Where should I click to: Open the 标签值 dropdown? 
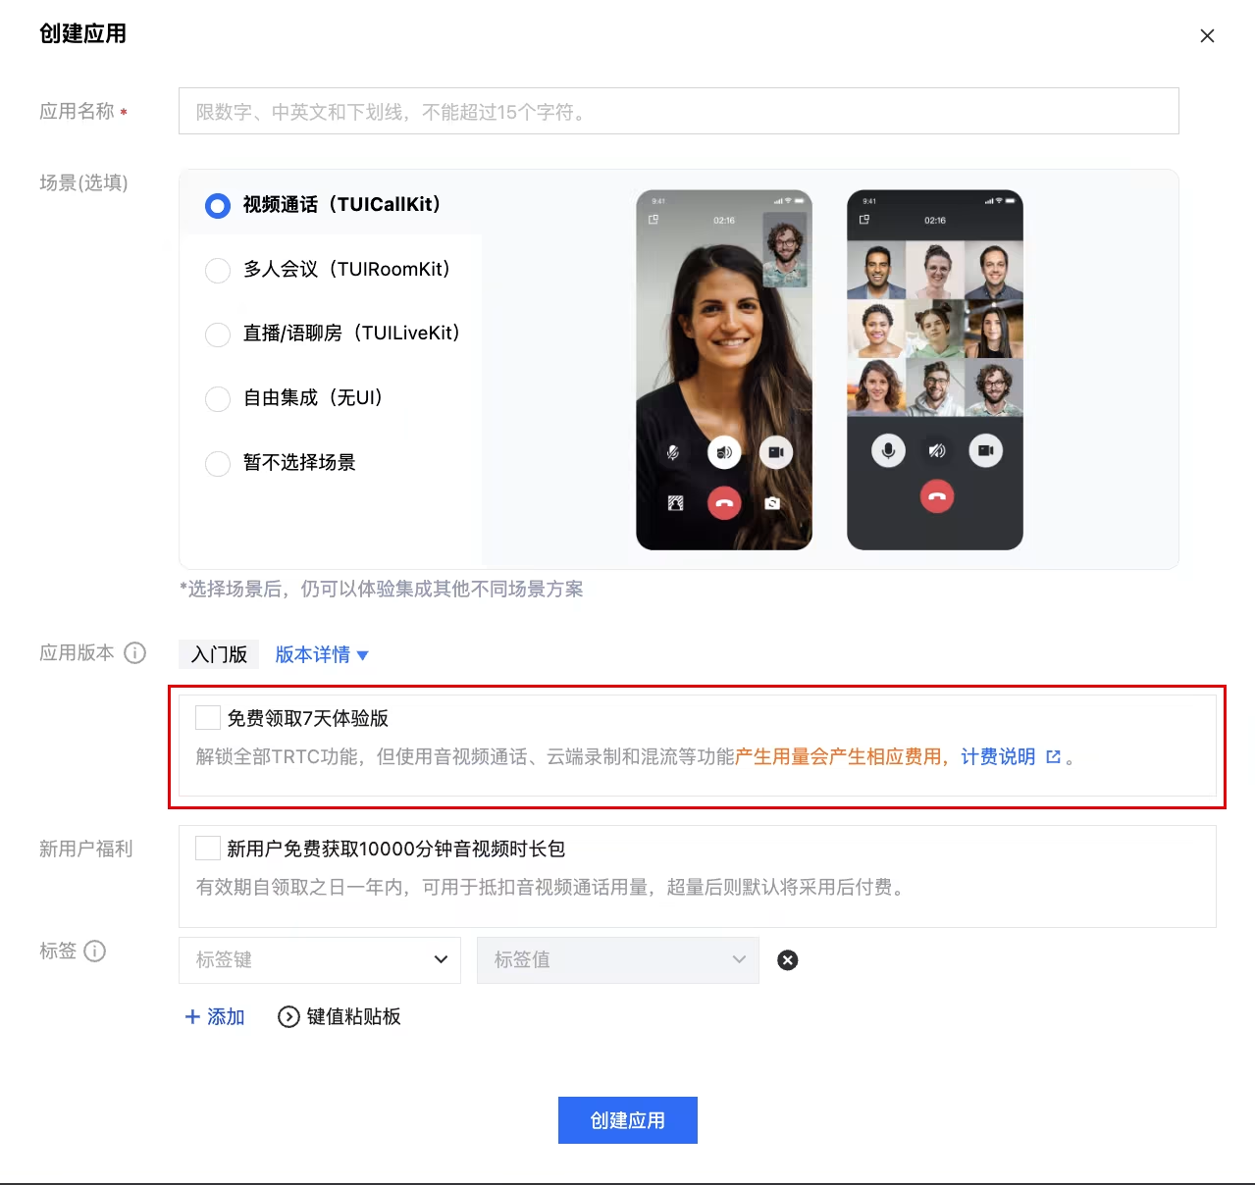pyautogui.click(x=618, y=960)
